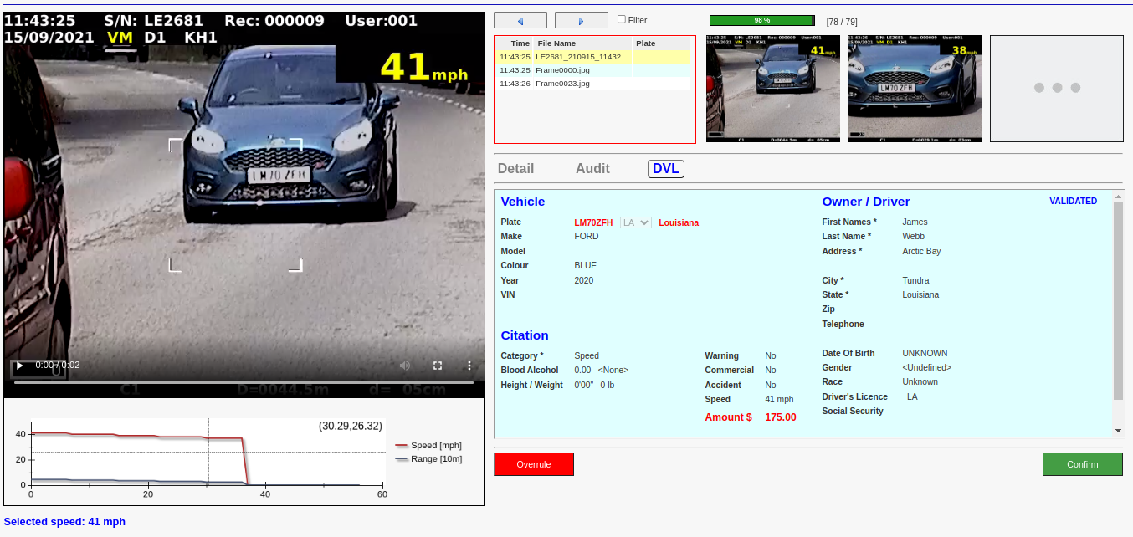Image resolution: width=1133 pixels, height=537 pixels.
Task: Select the 41 mph thumbnail image
Action: pyautogui.click(x=772, y=89)
